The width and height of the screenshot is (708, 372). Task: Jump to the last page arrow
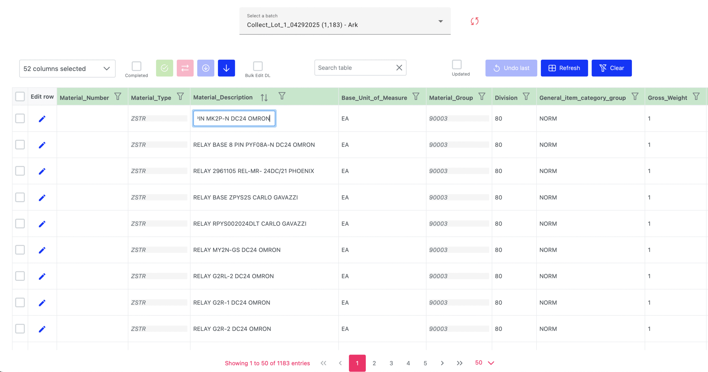[x=459, y=363]
